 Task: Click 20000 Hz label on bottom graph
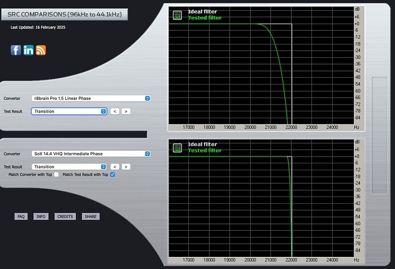[x=250, y=260]
